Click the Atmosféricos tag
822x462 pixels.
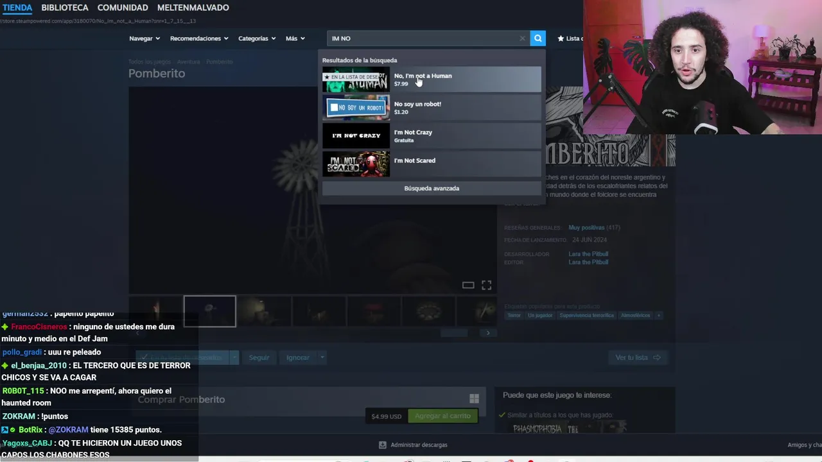click(x=635, y=316)
